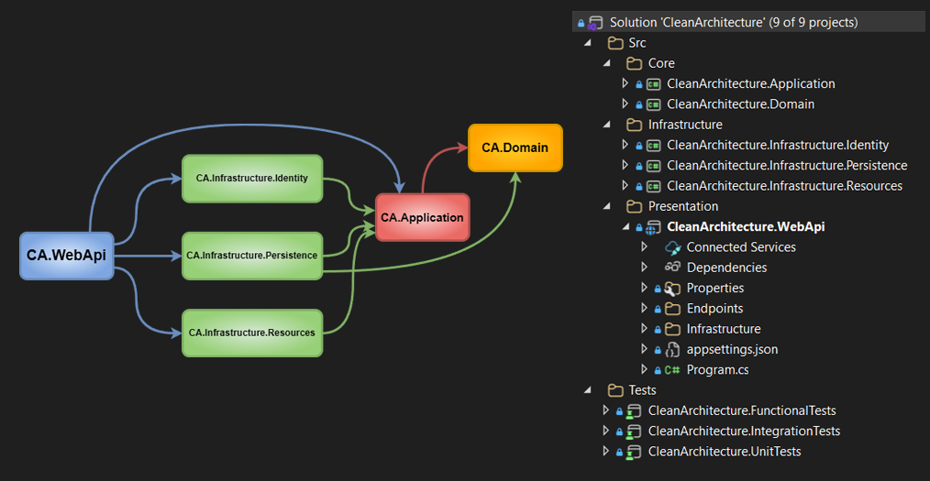The image size is (930, 481).
Task: Click the appsettings.json file icon
Action: click(672, 349)
